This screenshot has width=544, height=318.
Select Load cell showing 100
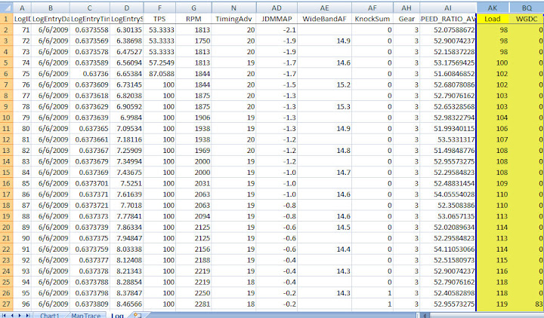tap(493, 63)
